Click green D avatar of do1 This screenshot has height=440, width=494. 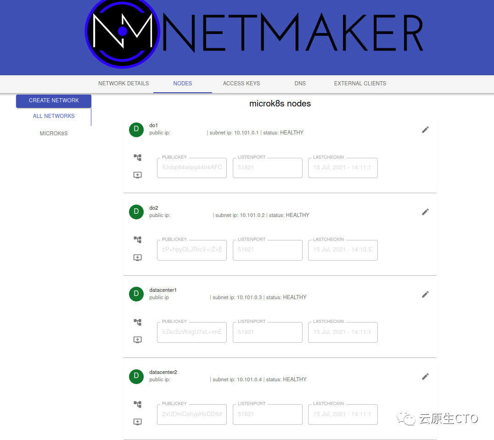(136, 130)
